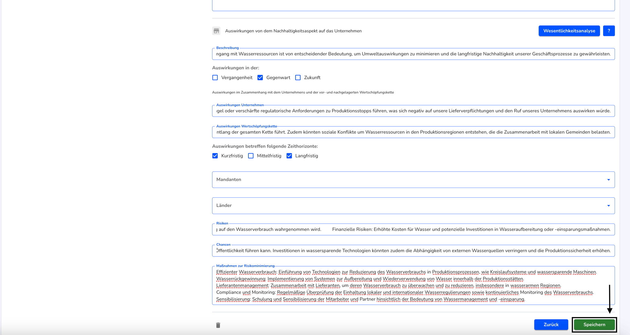Click the heading 'Auswirkungen in der:'
The height and width of the screenshot is (335, 630).
pos(236,68)
